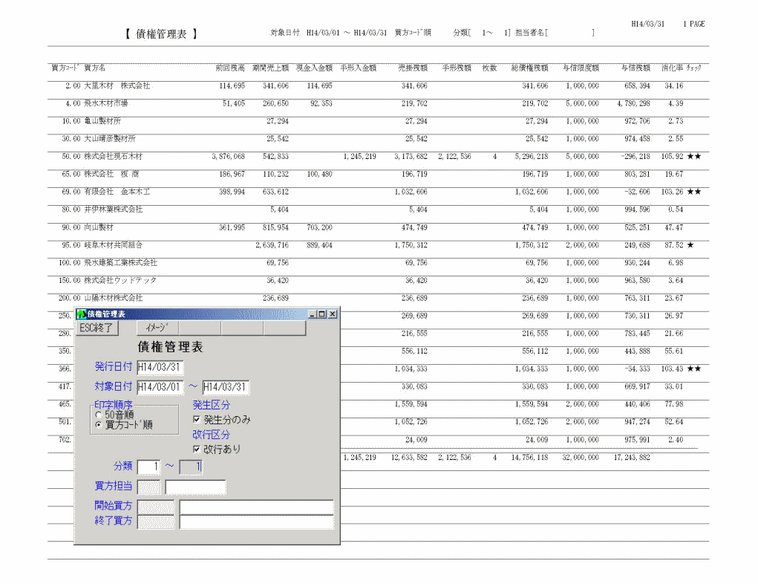This screenshot has height=584, width=758.
Task: Click the buyer name 岐阜木材共同組合
Action: 114,245
